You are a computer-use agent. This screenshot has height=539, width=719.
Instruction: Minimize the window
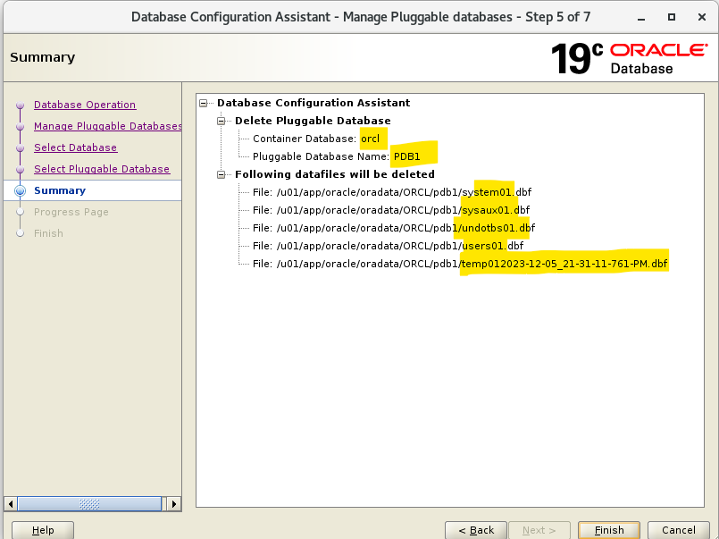pyautogui.click(x=641, y=18)
